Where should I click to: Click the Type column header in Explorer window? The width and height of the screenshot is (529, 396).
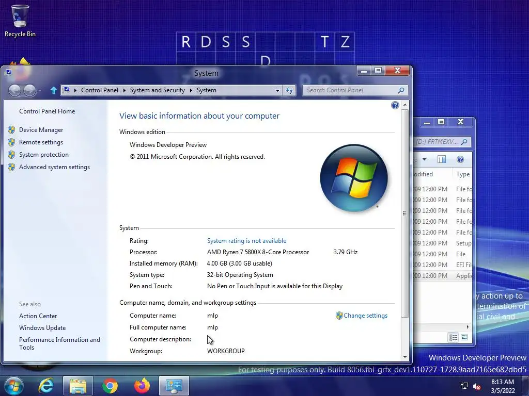pyautogui.click(x=462, y=174)
